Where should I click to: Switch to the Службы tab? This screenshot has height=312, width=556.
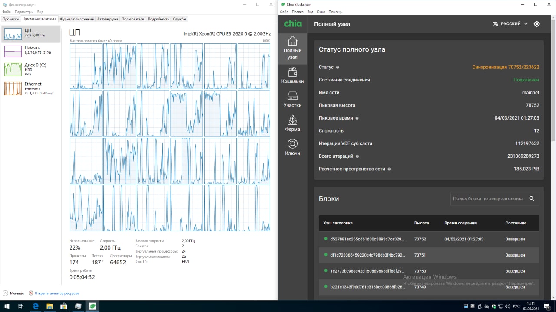[179, 19]
